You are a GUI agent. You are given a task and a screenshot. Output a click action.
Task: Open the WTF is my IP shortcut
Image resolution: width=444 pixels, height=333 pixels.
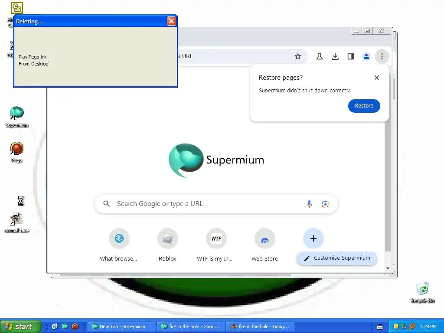click(216, 245)
